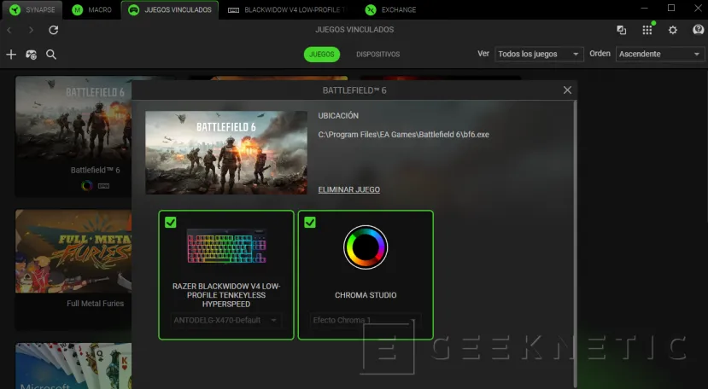Select the Juegos Vinculados tab
The height and width of the screenshot is (389, 708).
click(x=170, y=9)
